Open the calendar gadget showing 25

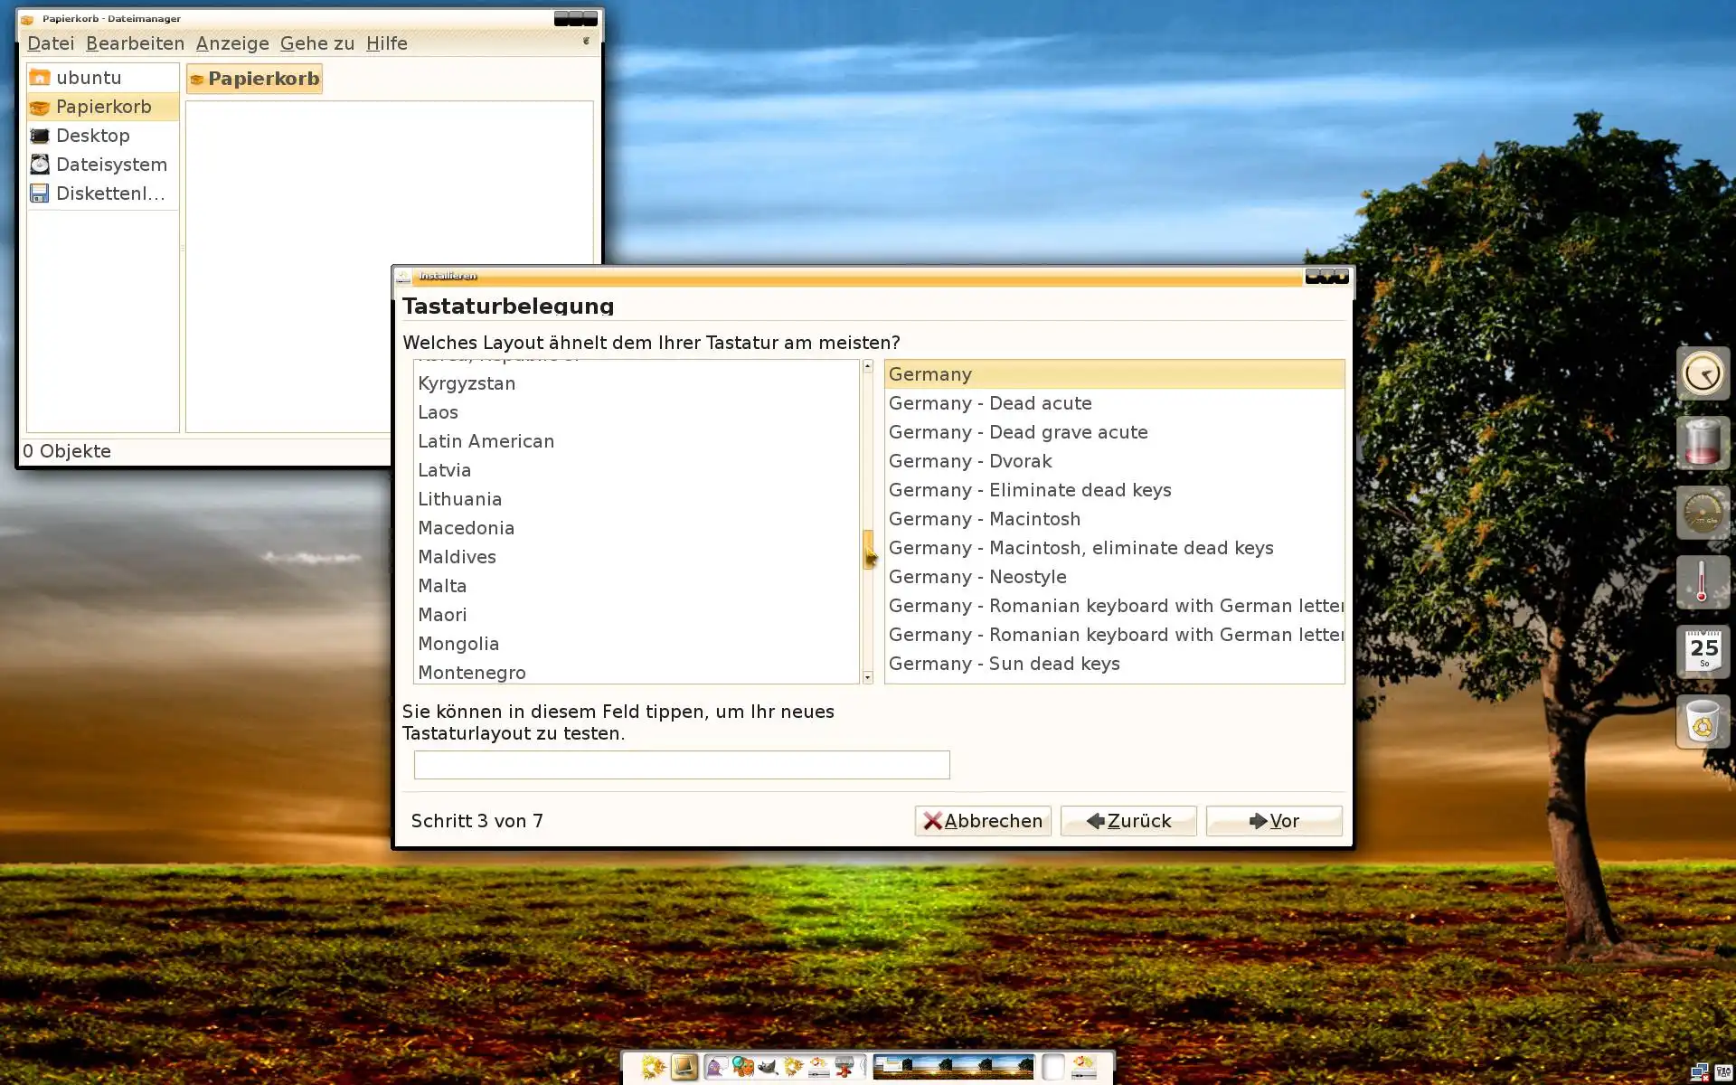(x=1703, y=651)
